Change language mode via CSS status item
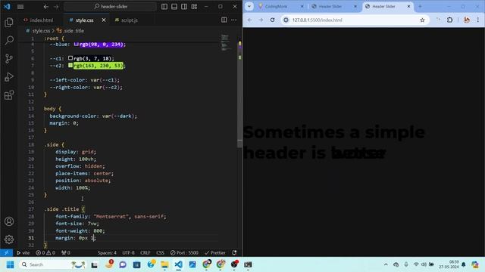Image resolution: width=485 pixels, height=272 pixels. pyautogui.click(x=160, y=253)
